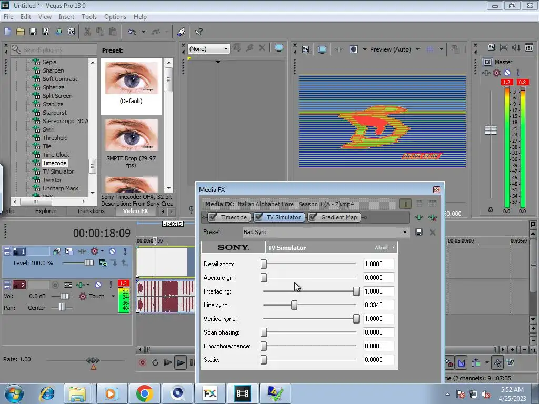Delete preset X icon in Media FX
539x404 pixels.
click(x=433, y=232)
